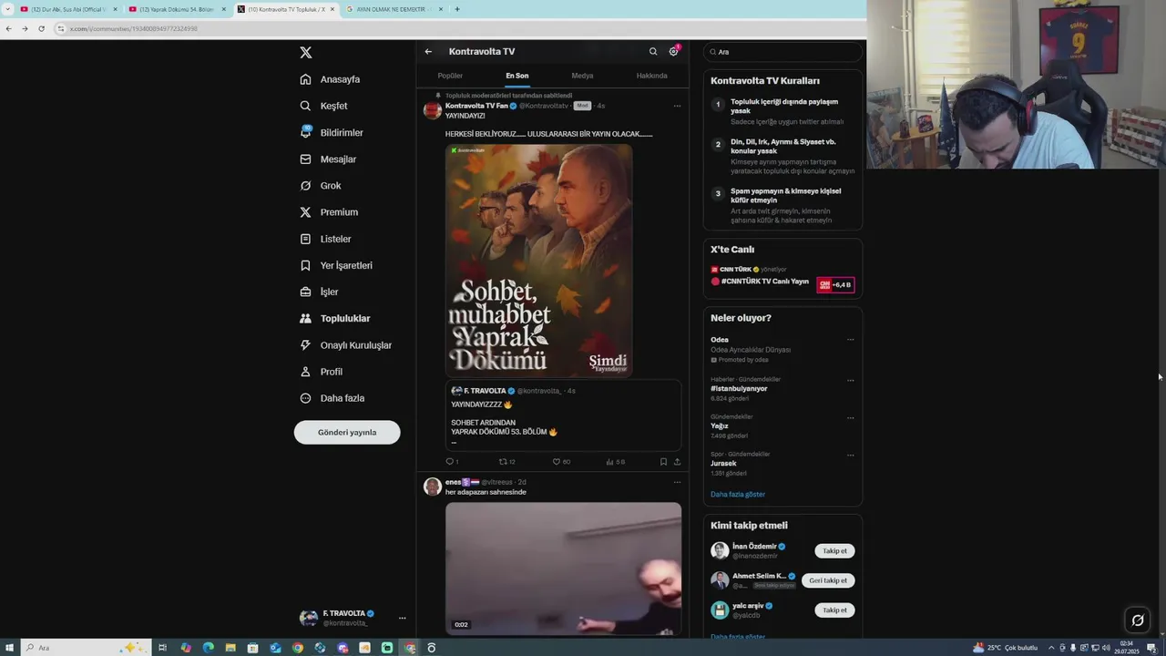Open taskbar clock showing 02:34
1166x656 pixels.
(1127, 648)
